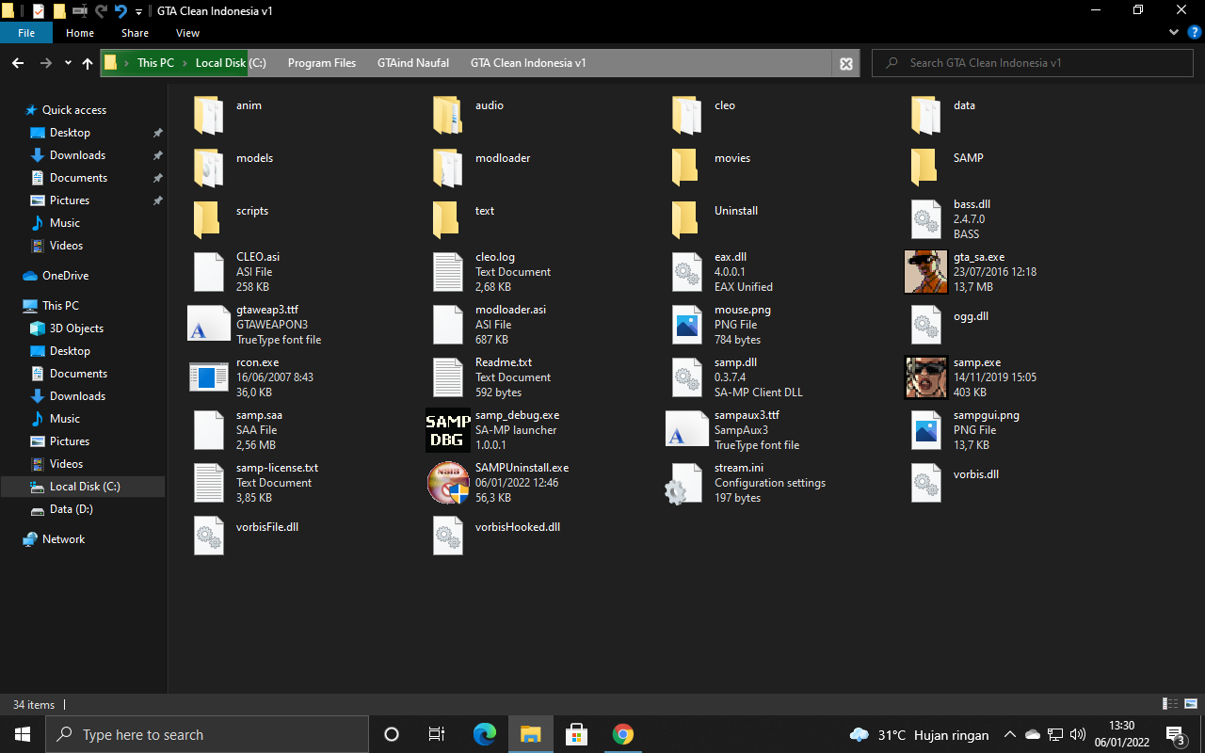Select the Readme.txt document icon
Viewport: 1205px width, 753px height.
coord(448,376)
